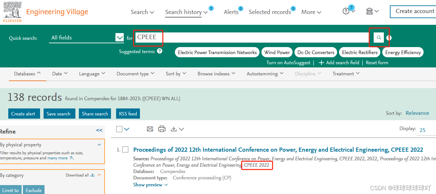The height and width of the screenshot is (194, 436).
Task: Expand By physical property section
Action: (x=99, y=145)
